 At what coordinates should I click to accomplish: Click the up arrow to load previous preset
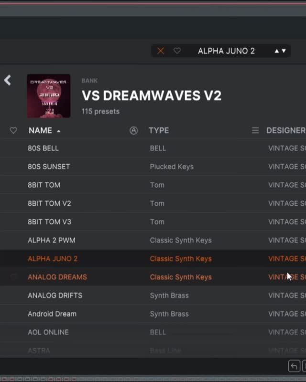[276, 50]
